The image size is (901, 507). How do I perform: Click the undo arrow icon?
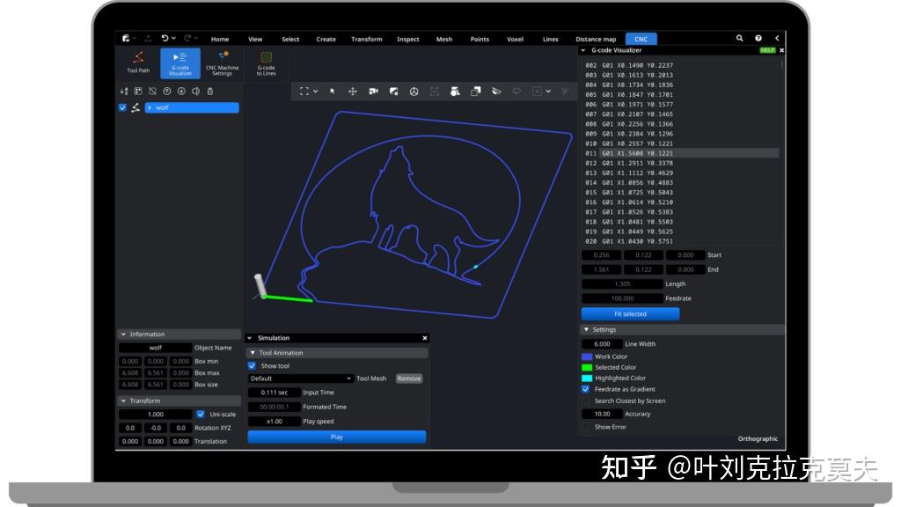pos(165,39)
